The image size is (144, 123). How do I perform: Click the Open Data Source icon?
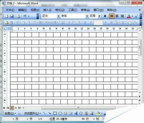(x=11, y=23)
